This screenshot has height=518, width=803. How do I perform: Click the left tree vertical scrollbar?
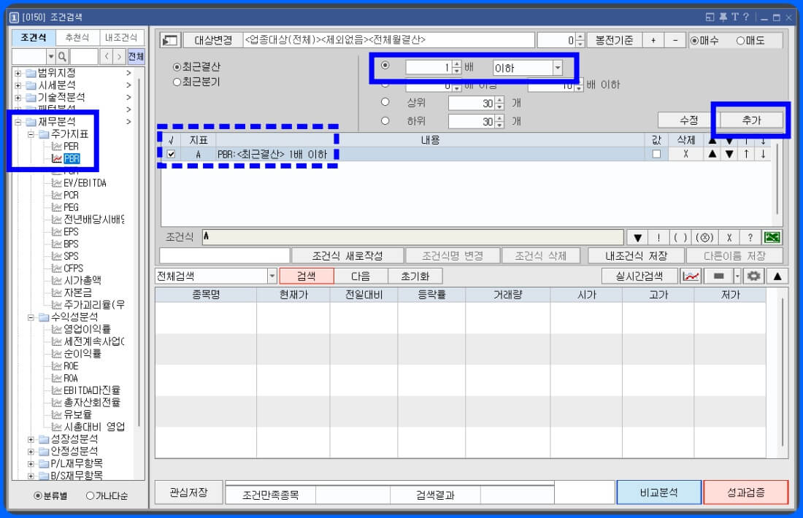point(139,253)
